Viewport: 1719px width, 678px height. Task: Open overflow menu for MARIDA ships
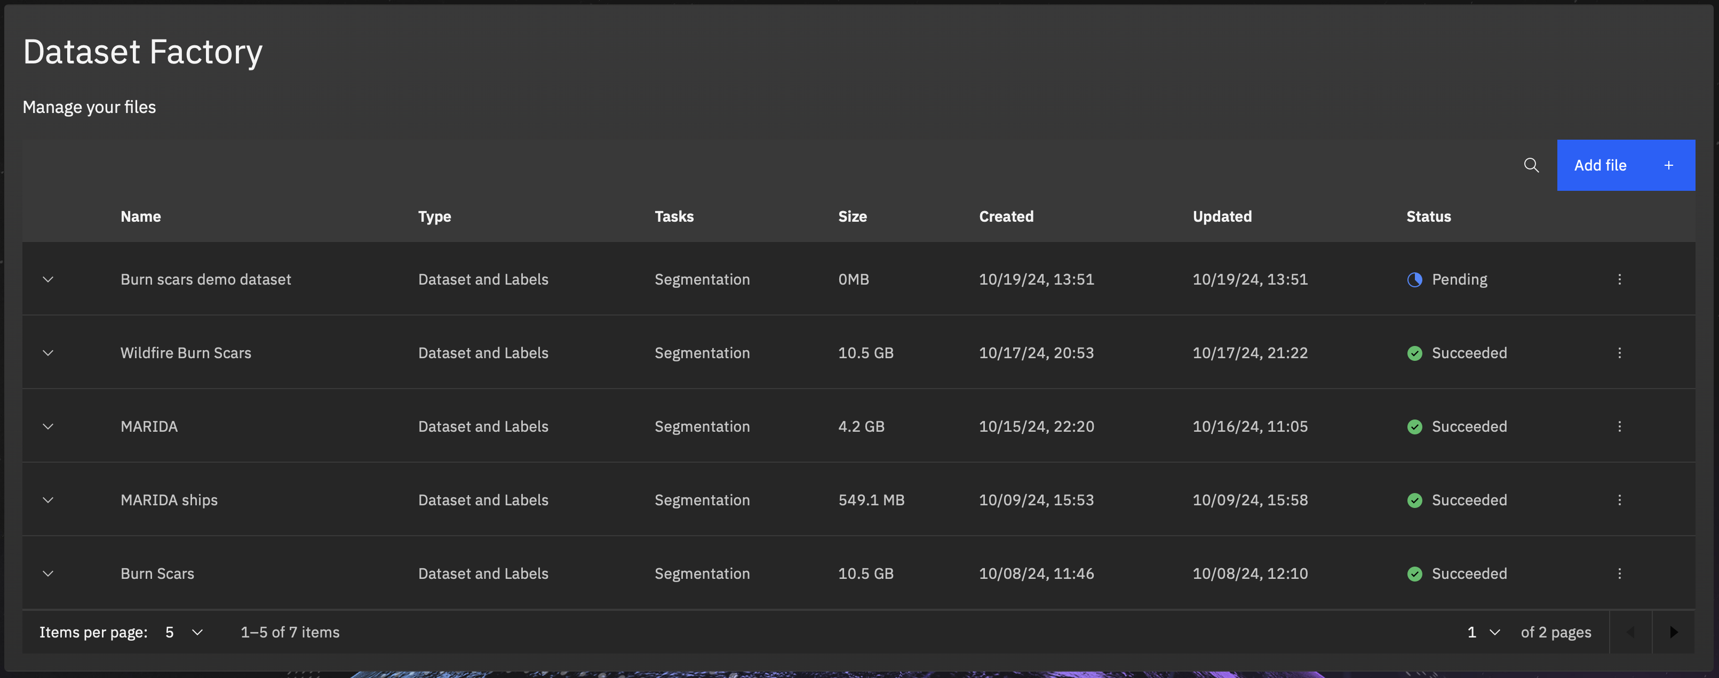coord(1619,499)
